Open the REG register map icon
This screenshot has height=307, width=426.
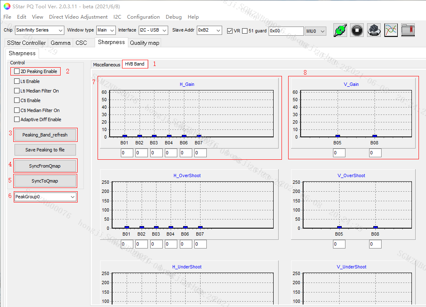[x=374, y=30]
